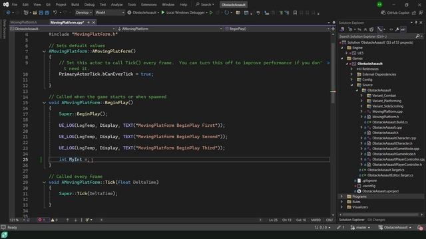
Task: Click Start Without Debugging outline play icon
Action: coord(211,13)
